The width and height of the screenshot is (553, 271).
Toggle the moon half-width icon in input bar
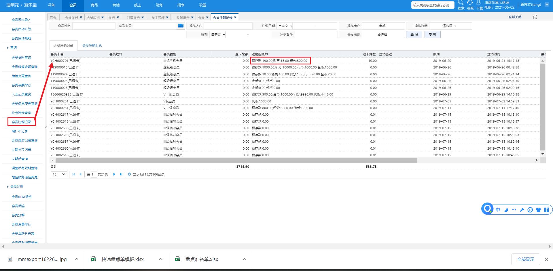506,210
